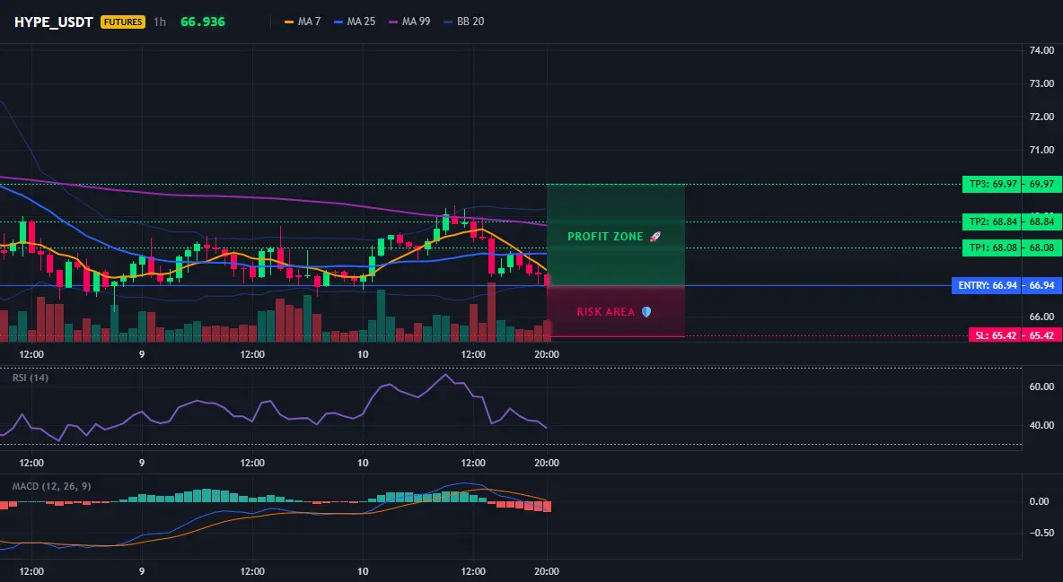
Task: Click the 71.00 price axis value
Action: pos(1041,150)
